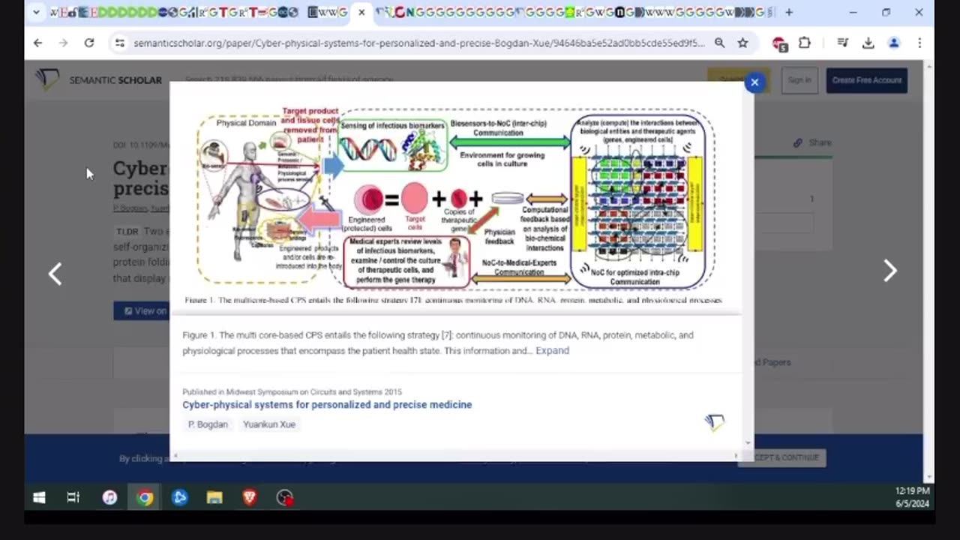
Task: Open the Windows Start menu
Action: coord(39,497)
